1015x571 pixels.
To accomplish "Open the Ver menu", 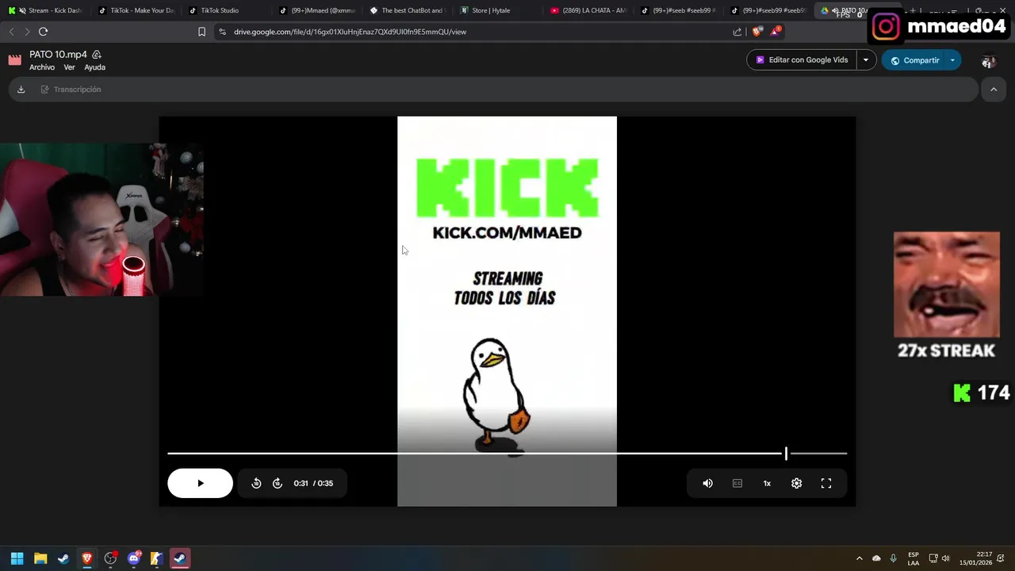I will pos(69,67).
